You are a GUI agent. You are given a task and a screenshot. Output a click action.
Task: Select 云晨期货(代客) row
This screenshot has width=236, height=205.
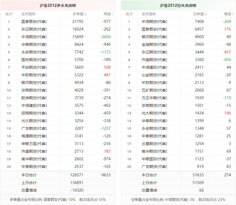coord(178,144)
